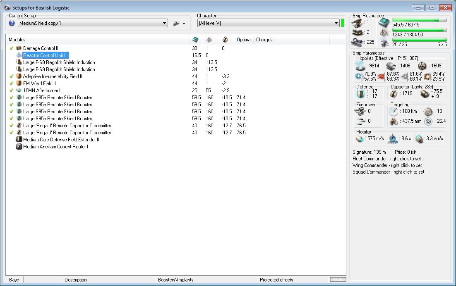Toggle the 10MN Afterburner II checkmark
Image resolution: width=456 pixels, height=286 pixels.
click(x=11, y=90)
